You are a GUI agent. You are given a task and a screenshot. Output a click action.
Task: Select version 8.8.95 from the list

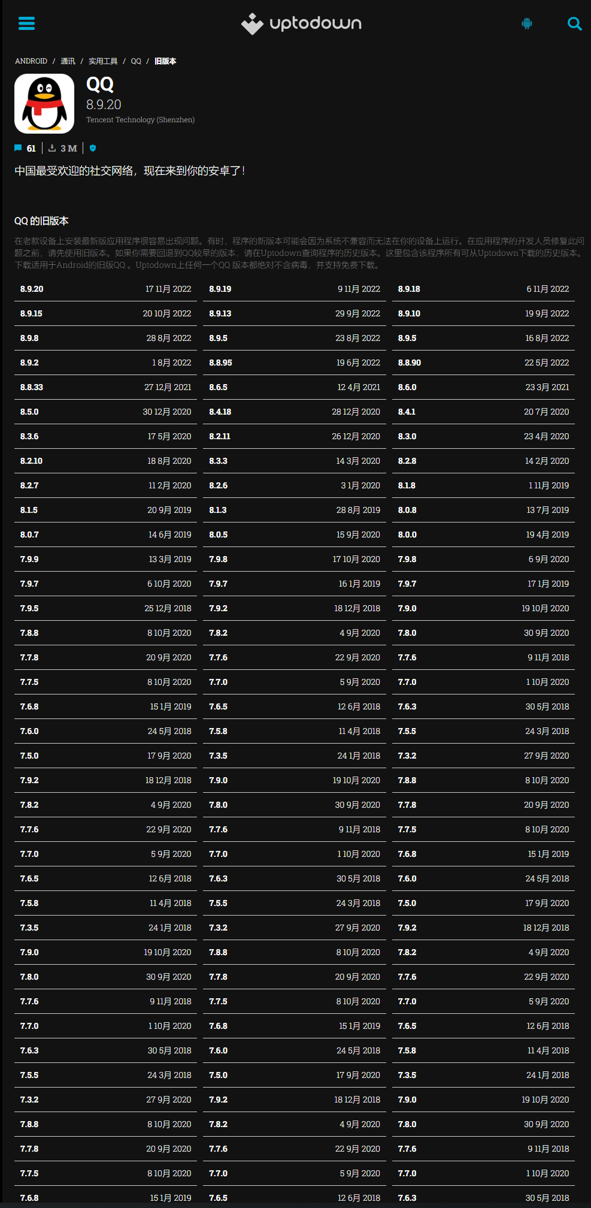click(x=294, y=363)
